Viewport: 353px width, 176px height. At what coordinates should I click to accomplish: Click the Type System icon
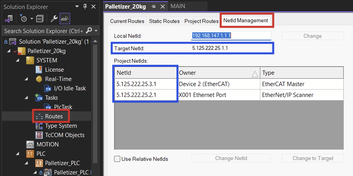(39, 126)
